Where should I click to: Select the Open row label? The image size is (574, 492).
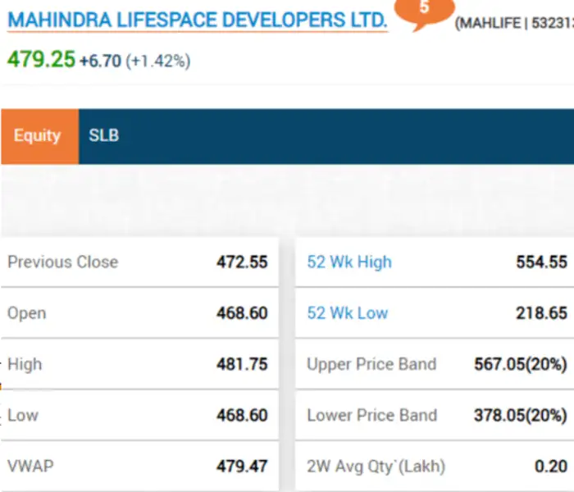(27, 313)
